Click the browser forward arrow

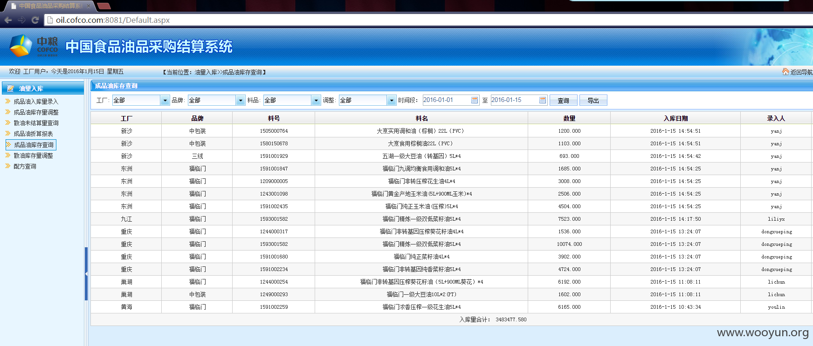[21, 20]
